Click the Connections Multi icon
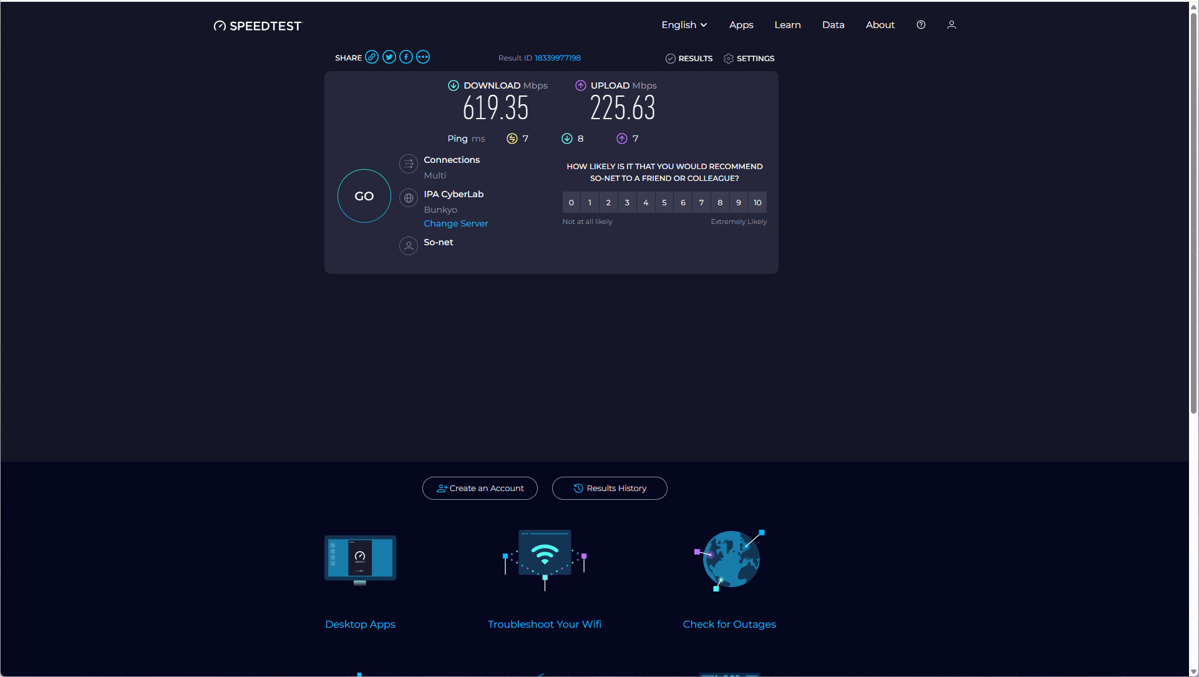The width and height of the screenshot is (1199, 677). pos(409,164)
